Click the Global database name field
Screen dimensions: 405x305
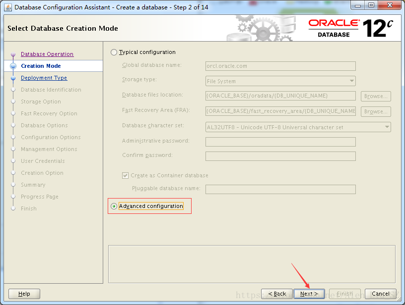[x=280, y=66]
